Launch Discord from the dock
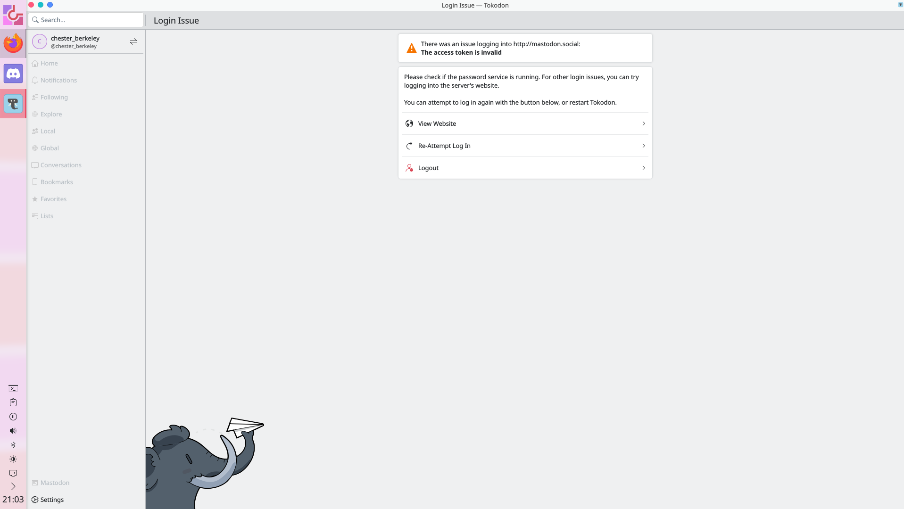Image resolution: width=904 pixels, height=509 pixels. [x=13, y=74]
